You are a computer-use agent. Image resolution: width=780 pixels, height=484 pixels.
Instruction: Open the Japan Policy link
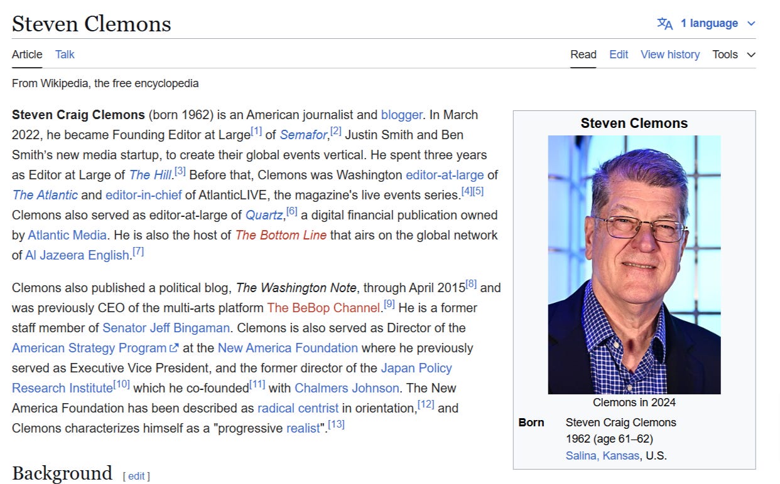coord(416,368)
